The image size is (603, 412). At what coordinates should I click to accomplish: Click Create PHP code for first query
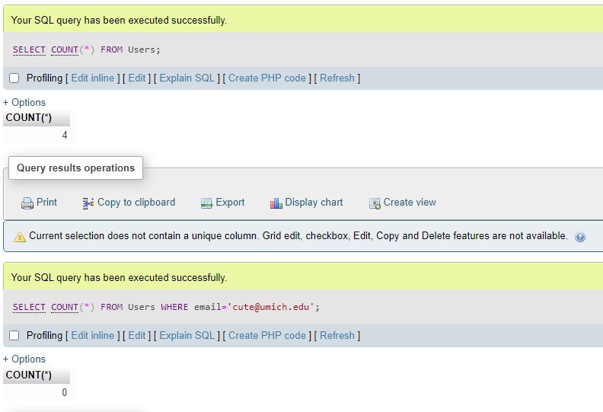267,78
